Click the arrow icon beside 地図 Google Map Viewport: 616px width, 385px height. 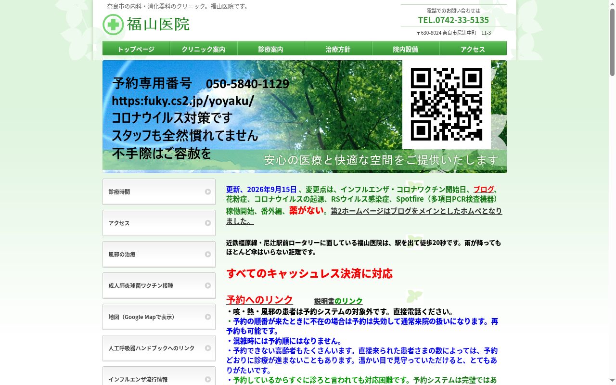[x=208, y=317]
